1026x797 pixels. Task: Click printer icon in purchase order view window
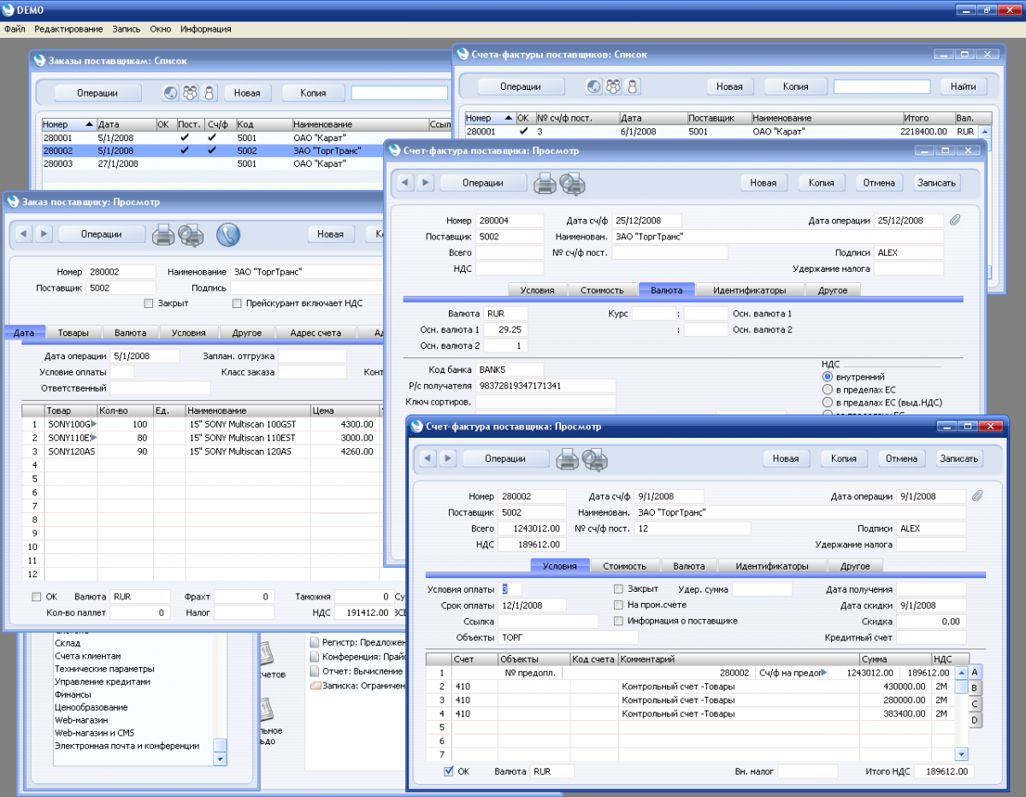pos(162,234)
